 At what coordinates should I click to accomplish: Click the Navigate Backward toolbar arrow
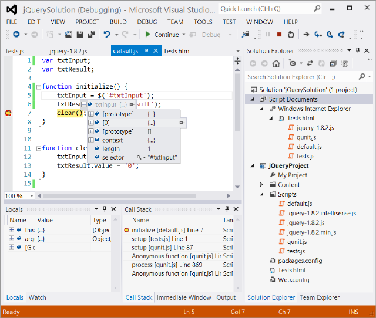click(x=16, y=35)
